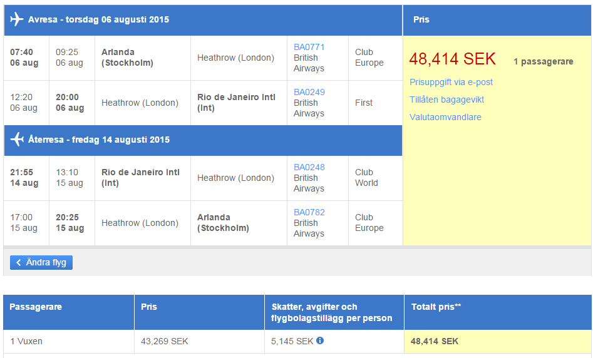
Task: Click the departure airplane icon in Avresa header
Action: click(x=17, y=19)
